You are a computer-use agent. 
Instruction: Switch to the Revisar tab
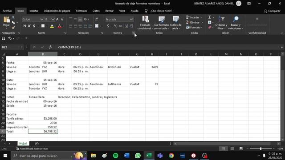109,11
